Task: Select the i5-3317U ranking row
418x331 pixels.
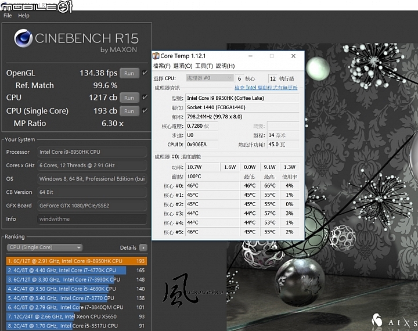Action: point(76,326)
